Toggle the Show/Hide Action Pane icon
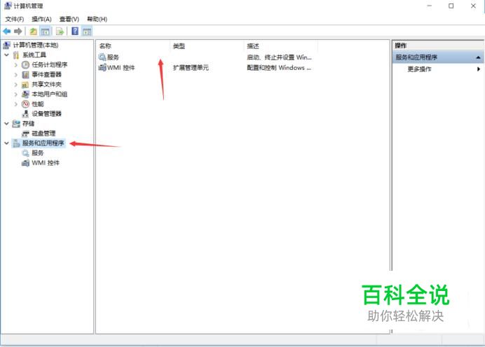485x347 pixels. point(87,31)
